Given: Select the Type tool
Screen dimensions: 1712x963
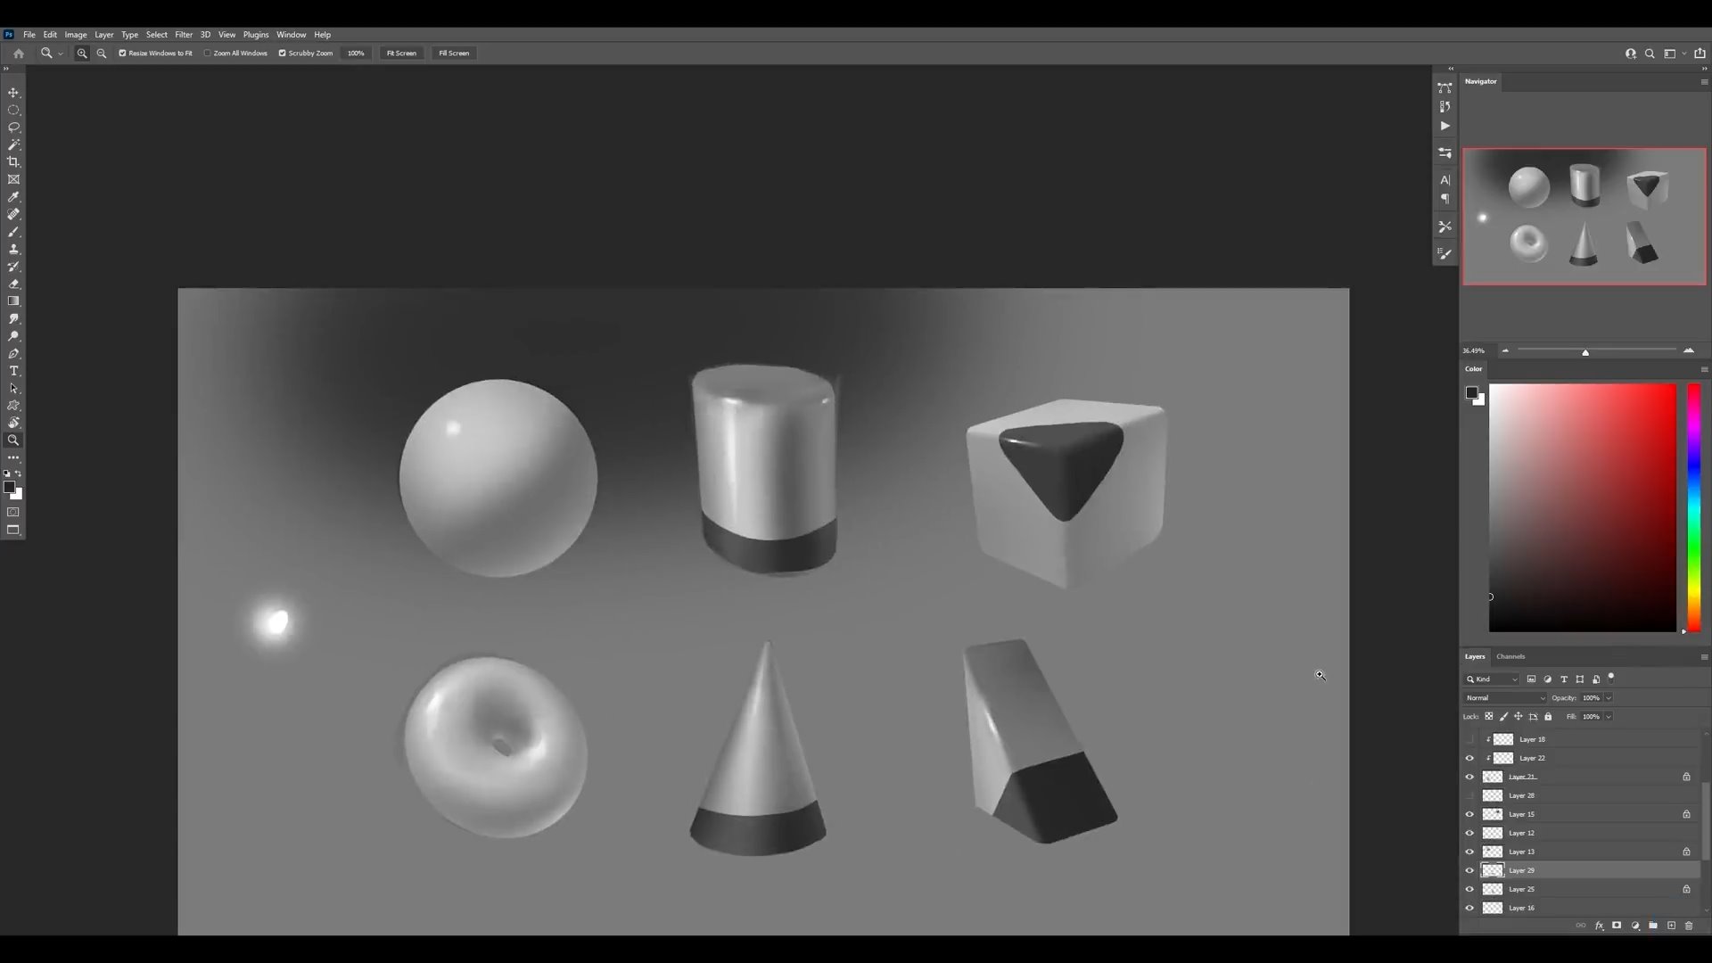Looking at the screenshot, I should coord(13,371).
